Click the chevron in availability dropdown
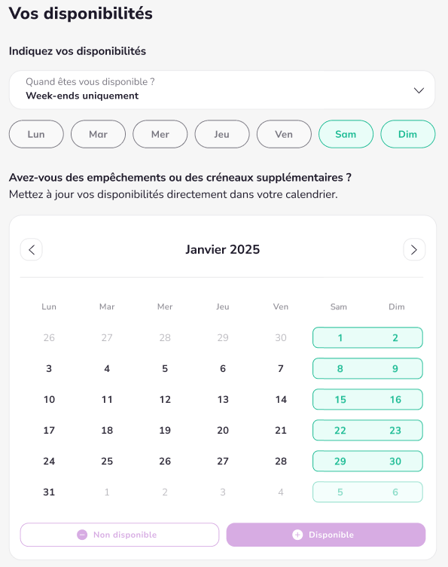448x567 pixels. click(x=419, y=90)
